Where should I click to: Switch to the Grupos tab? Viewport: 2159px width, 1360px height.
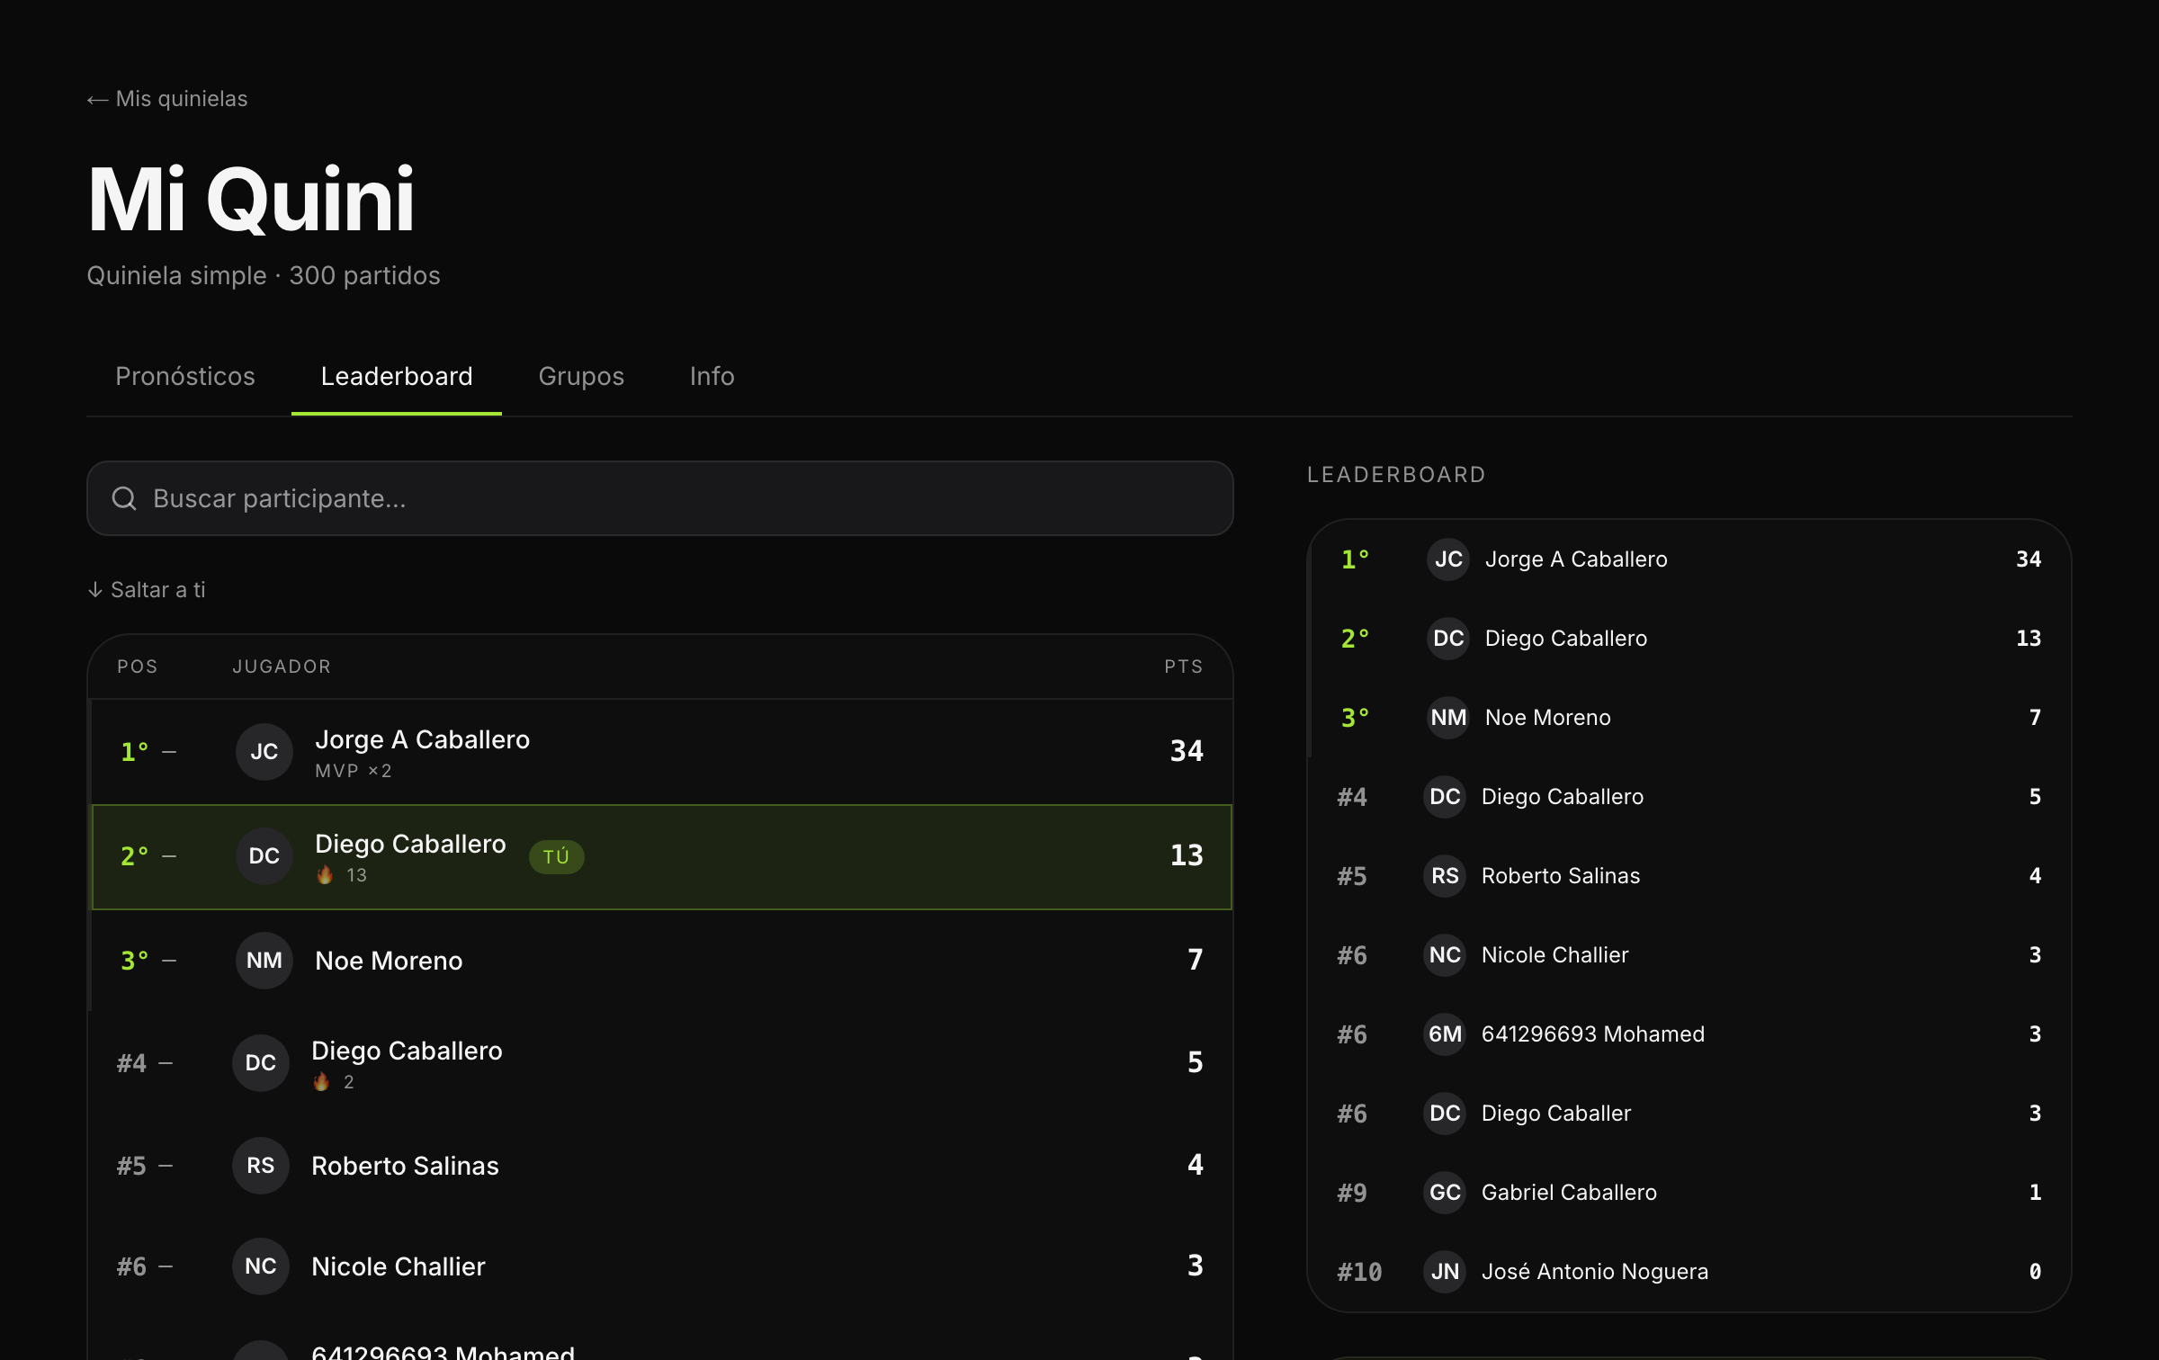tap(581, 376)
